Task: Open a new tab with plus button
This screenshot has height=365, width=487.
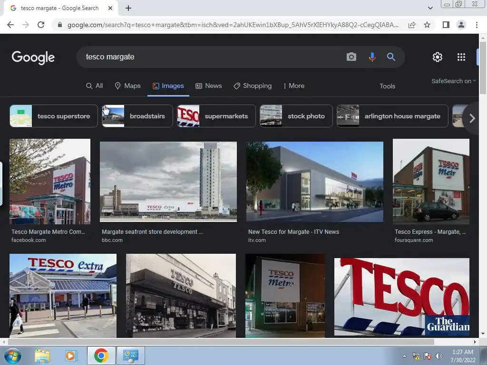Action: click(x=128, y=9)
